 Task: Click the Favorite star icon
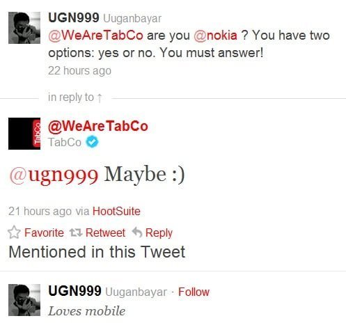[x=14, y=233]
